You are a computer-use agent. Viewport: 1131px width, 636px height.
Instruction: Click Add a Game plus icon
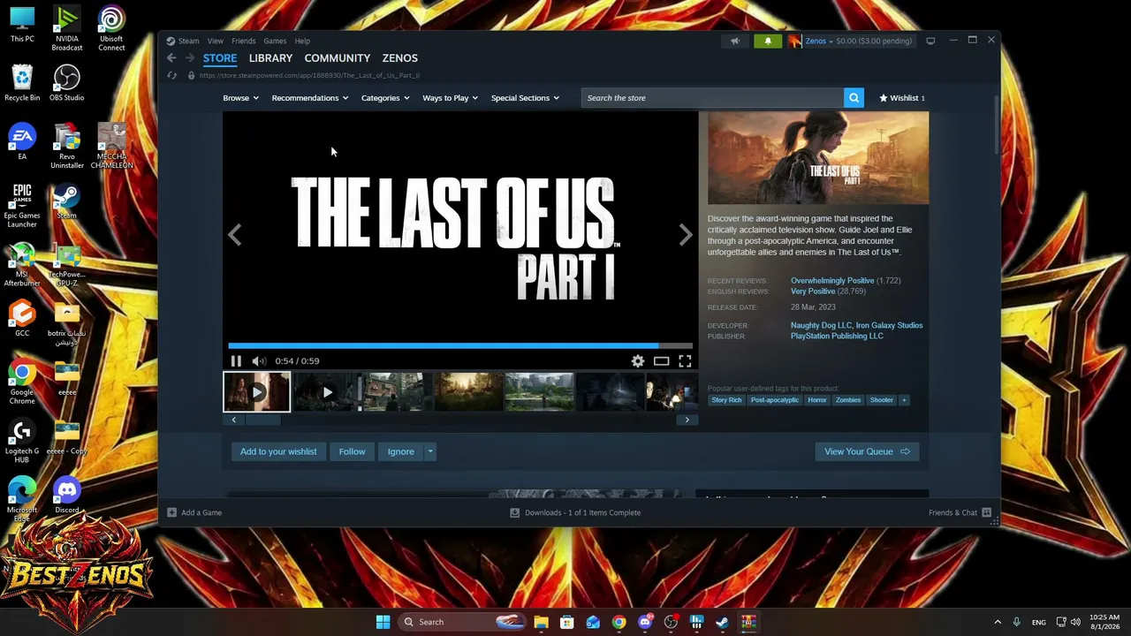172,512
